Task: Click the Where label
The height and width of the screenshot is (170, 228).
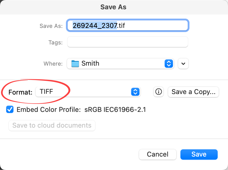Action: (x=53, y=64)
